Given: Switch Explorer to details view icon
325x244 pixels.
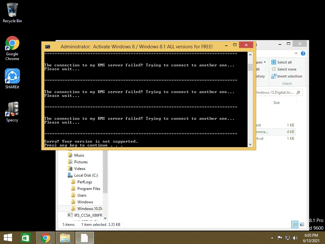Looking at the screenshot, I should 295,224.
